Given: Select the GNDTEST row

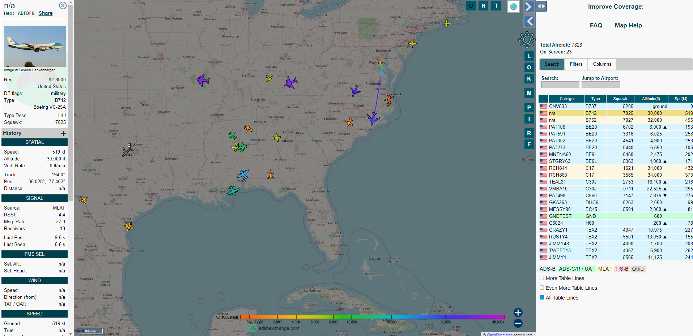Looking at the screenshot, I should (x=616, y=216).
